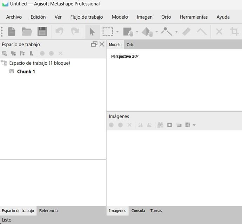Click the Crop selection icon
Image resolution: width=242 pixels, height=224 pixels.
click(x=234, y=32)
